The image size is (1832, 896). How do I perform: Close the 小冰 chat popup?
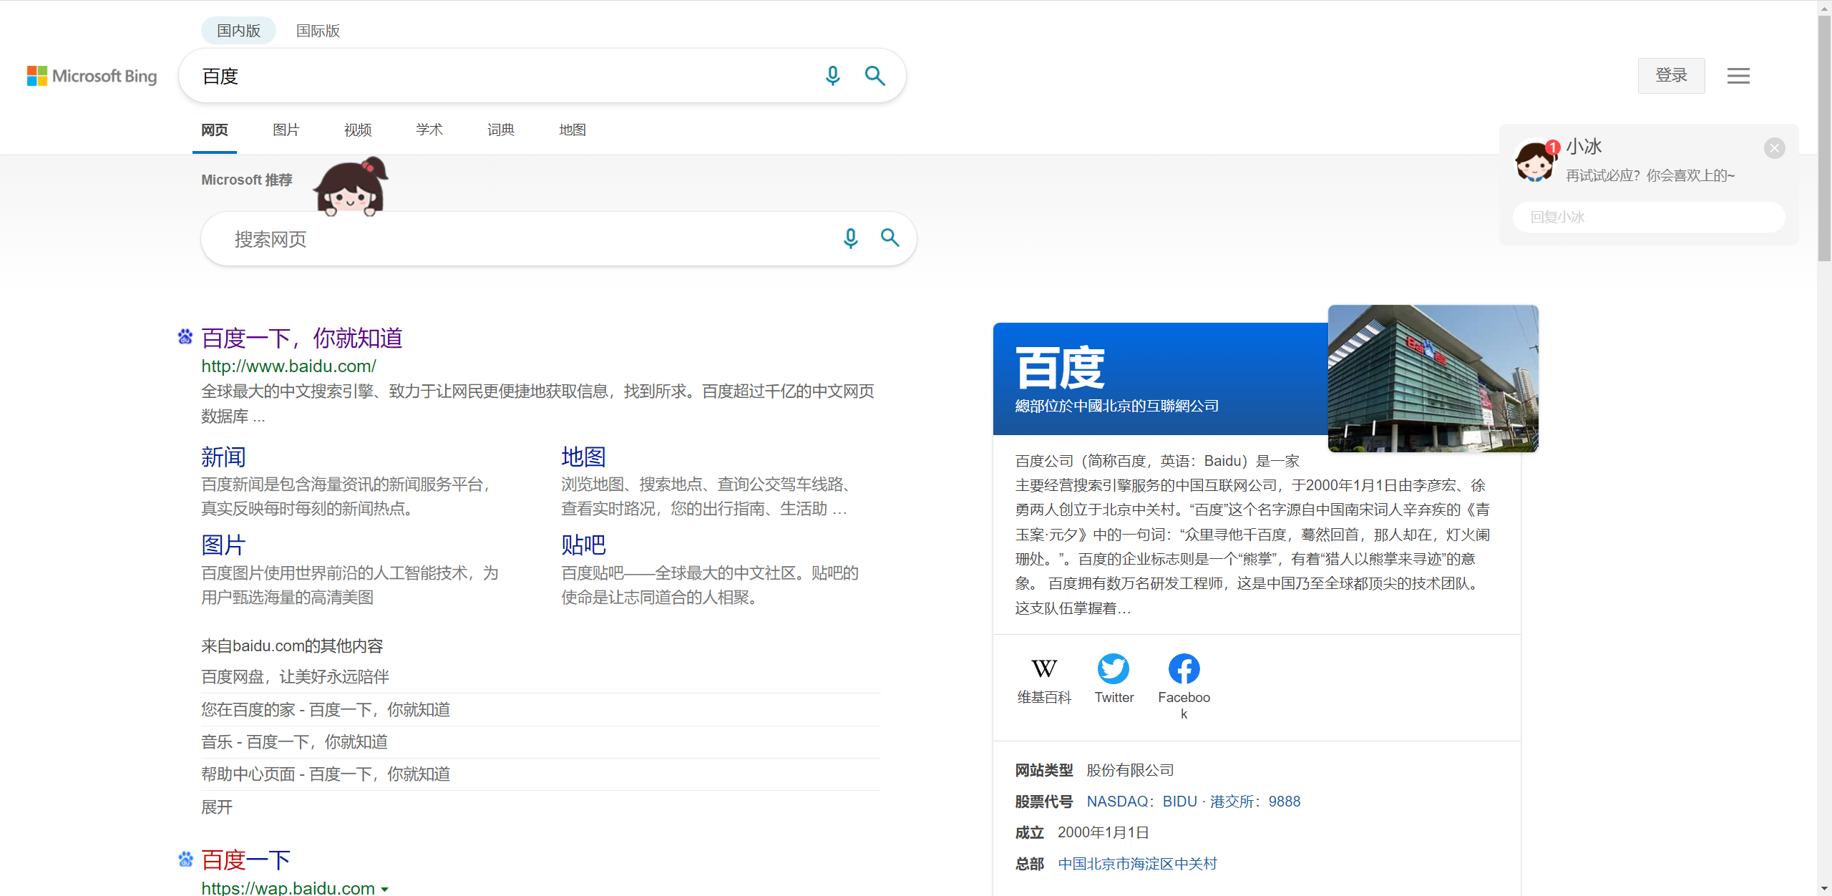pyautogui.click(x=1775, y=148)
